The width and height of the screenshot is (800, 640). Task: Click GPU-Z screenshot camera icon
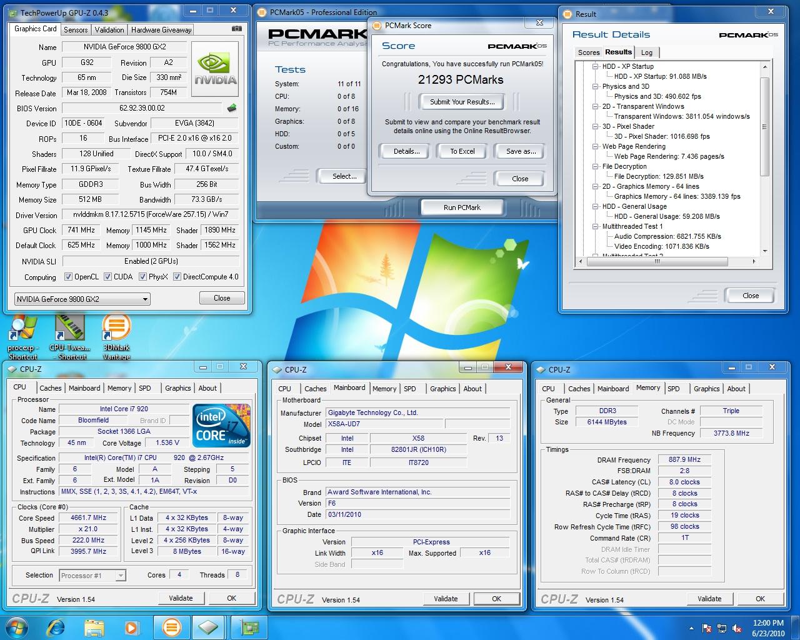pos(237,29)
